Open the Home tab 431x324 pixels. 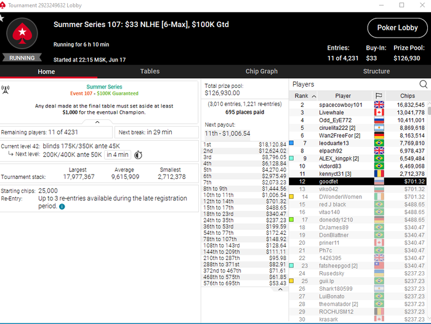[x=46, y=72]
